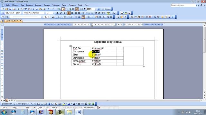Open the style dropdown 'Обычный + 14 пт'
The width and height of the screenshot is (206, 115).
22,13
